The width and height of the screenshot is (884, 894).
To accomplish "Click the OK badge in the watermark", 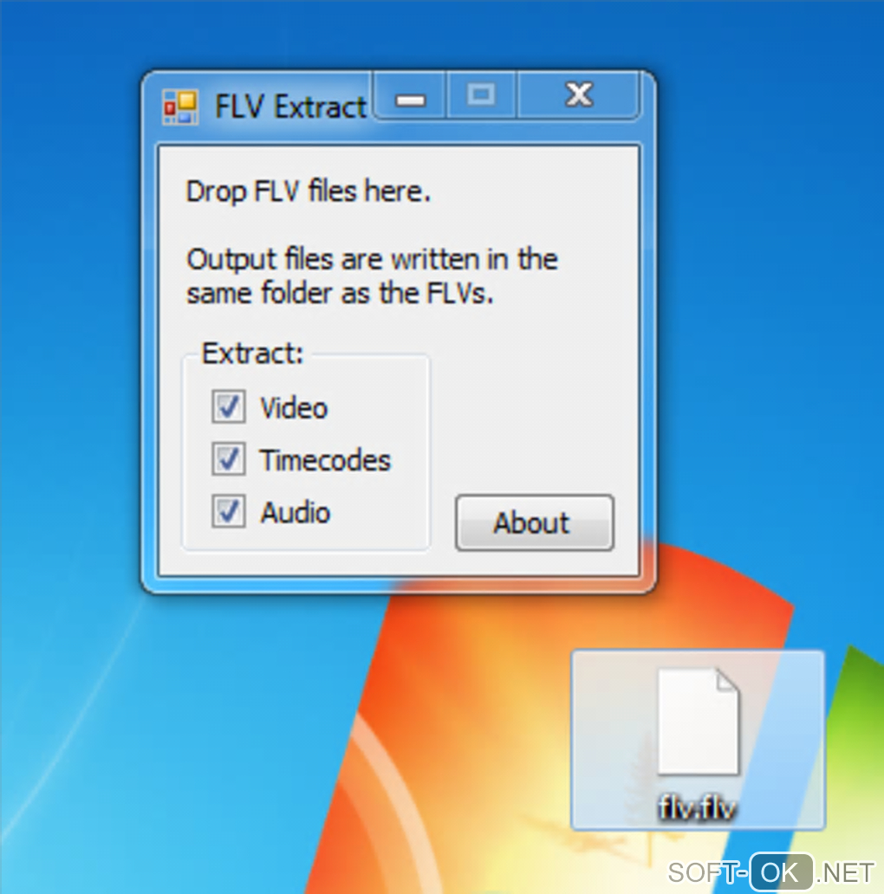I will point(781,871).
